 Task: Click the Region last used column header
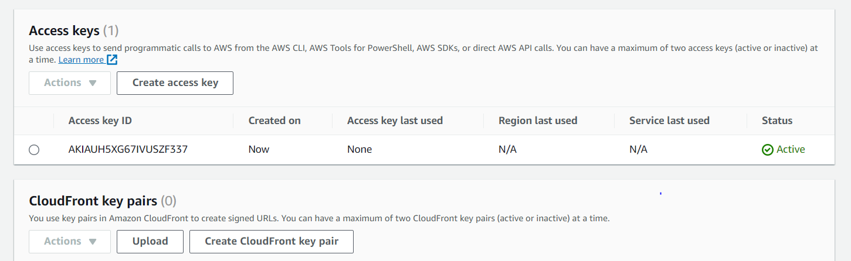coord(538,121)
